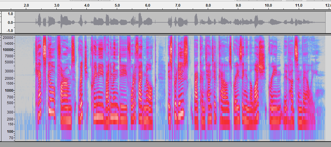Click the -1.0 label on amplitude scale
The image size is (331, 147).
(10, 31)
